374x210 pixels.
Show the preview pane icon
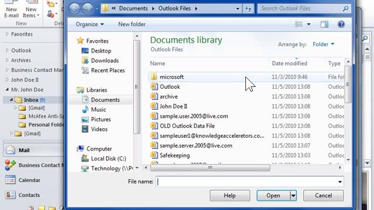tap(324, 24)
